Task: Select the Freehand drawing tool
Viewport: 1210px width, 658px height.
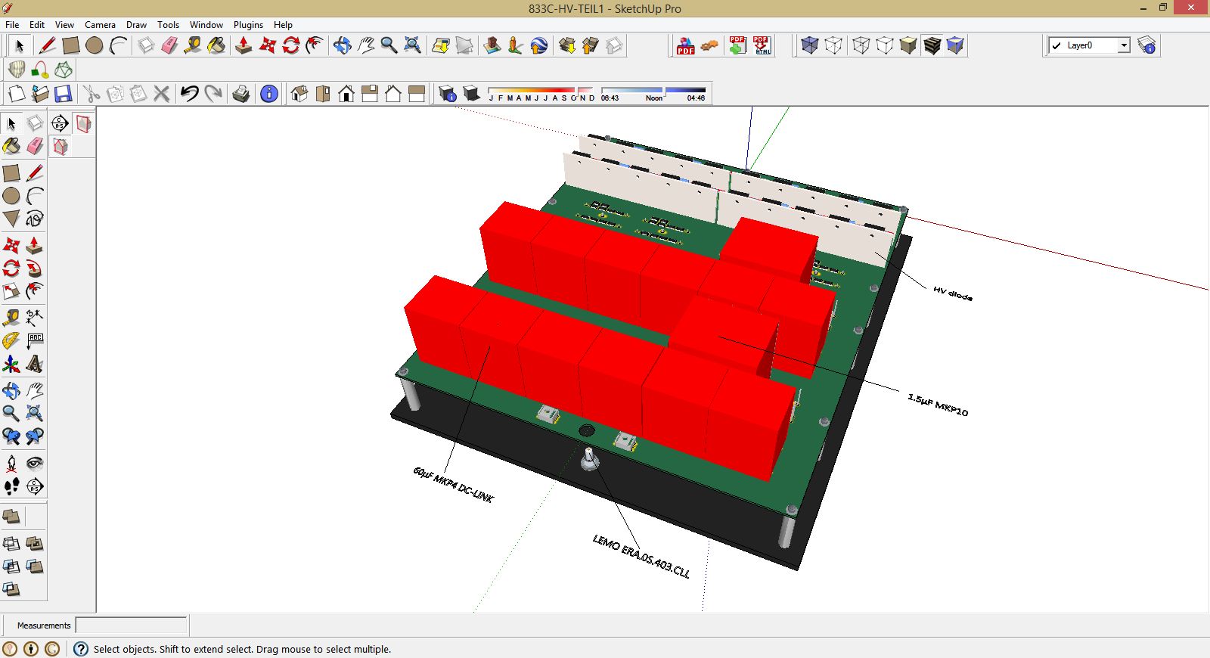Action: [35, 219]
